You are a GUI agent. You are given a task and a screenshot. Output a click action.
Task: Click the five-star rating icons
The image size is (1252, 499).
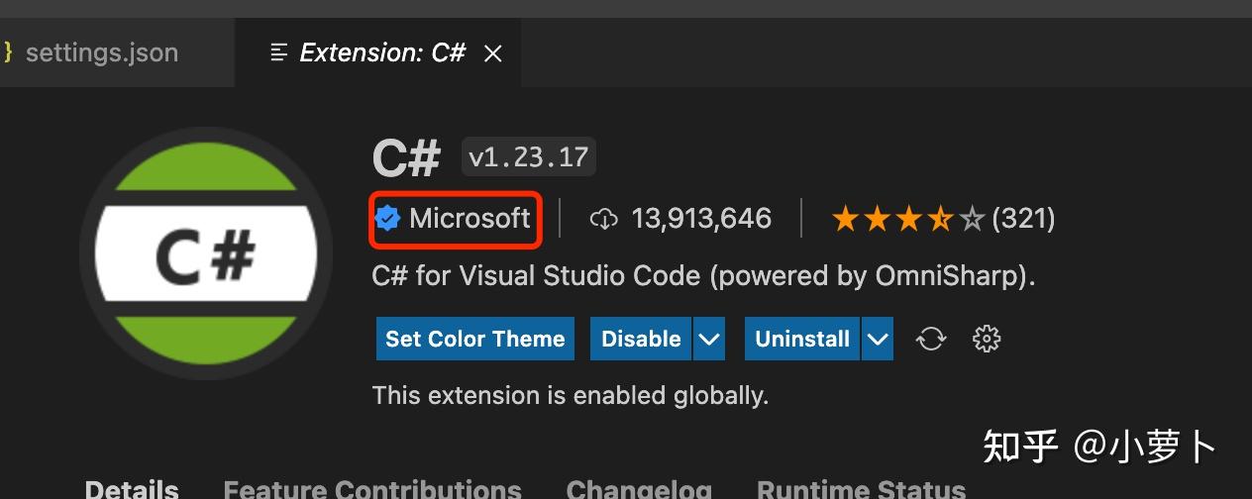(908, 219)
